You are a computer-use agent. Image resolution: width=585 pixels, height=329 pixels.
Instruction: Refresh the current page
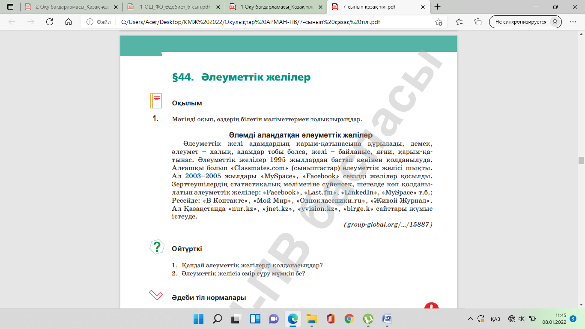click(x=49, y=22)
